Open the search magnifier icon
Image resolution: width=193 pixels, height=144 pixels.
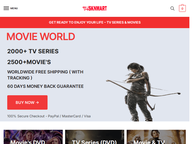coord(172,8)
